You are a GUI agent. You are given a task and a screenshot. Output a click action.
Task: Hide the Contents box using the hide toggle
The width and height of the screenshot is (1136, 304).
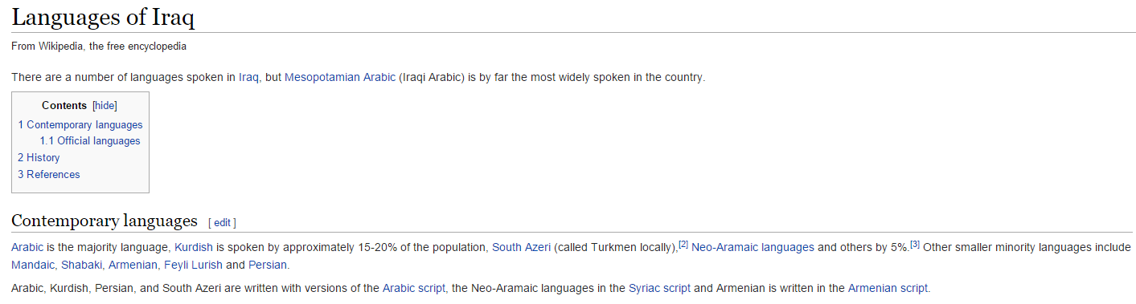click(105, 106)
